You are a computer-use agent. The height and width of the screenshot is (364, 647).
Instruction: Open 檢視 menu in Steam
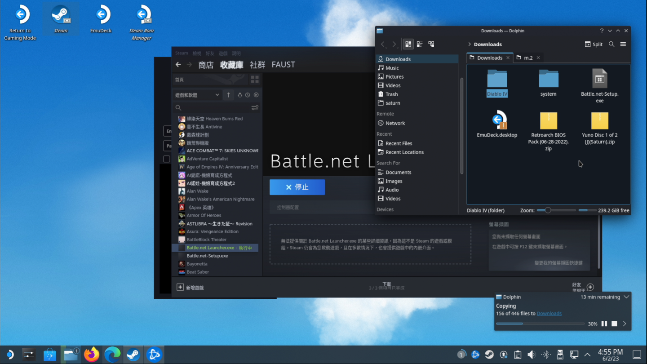[x=197, y=53]
